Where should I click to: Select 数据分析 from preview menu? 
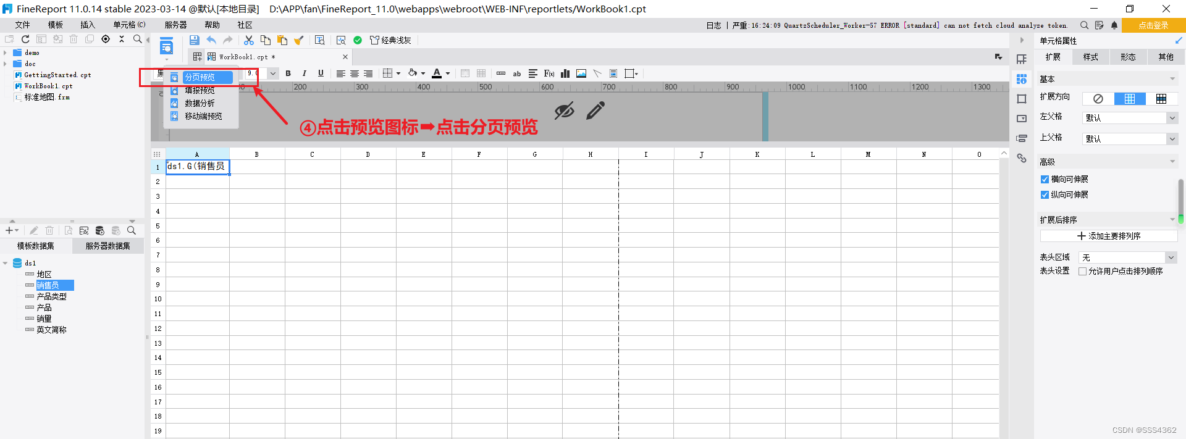tap(200, 103)
